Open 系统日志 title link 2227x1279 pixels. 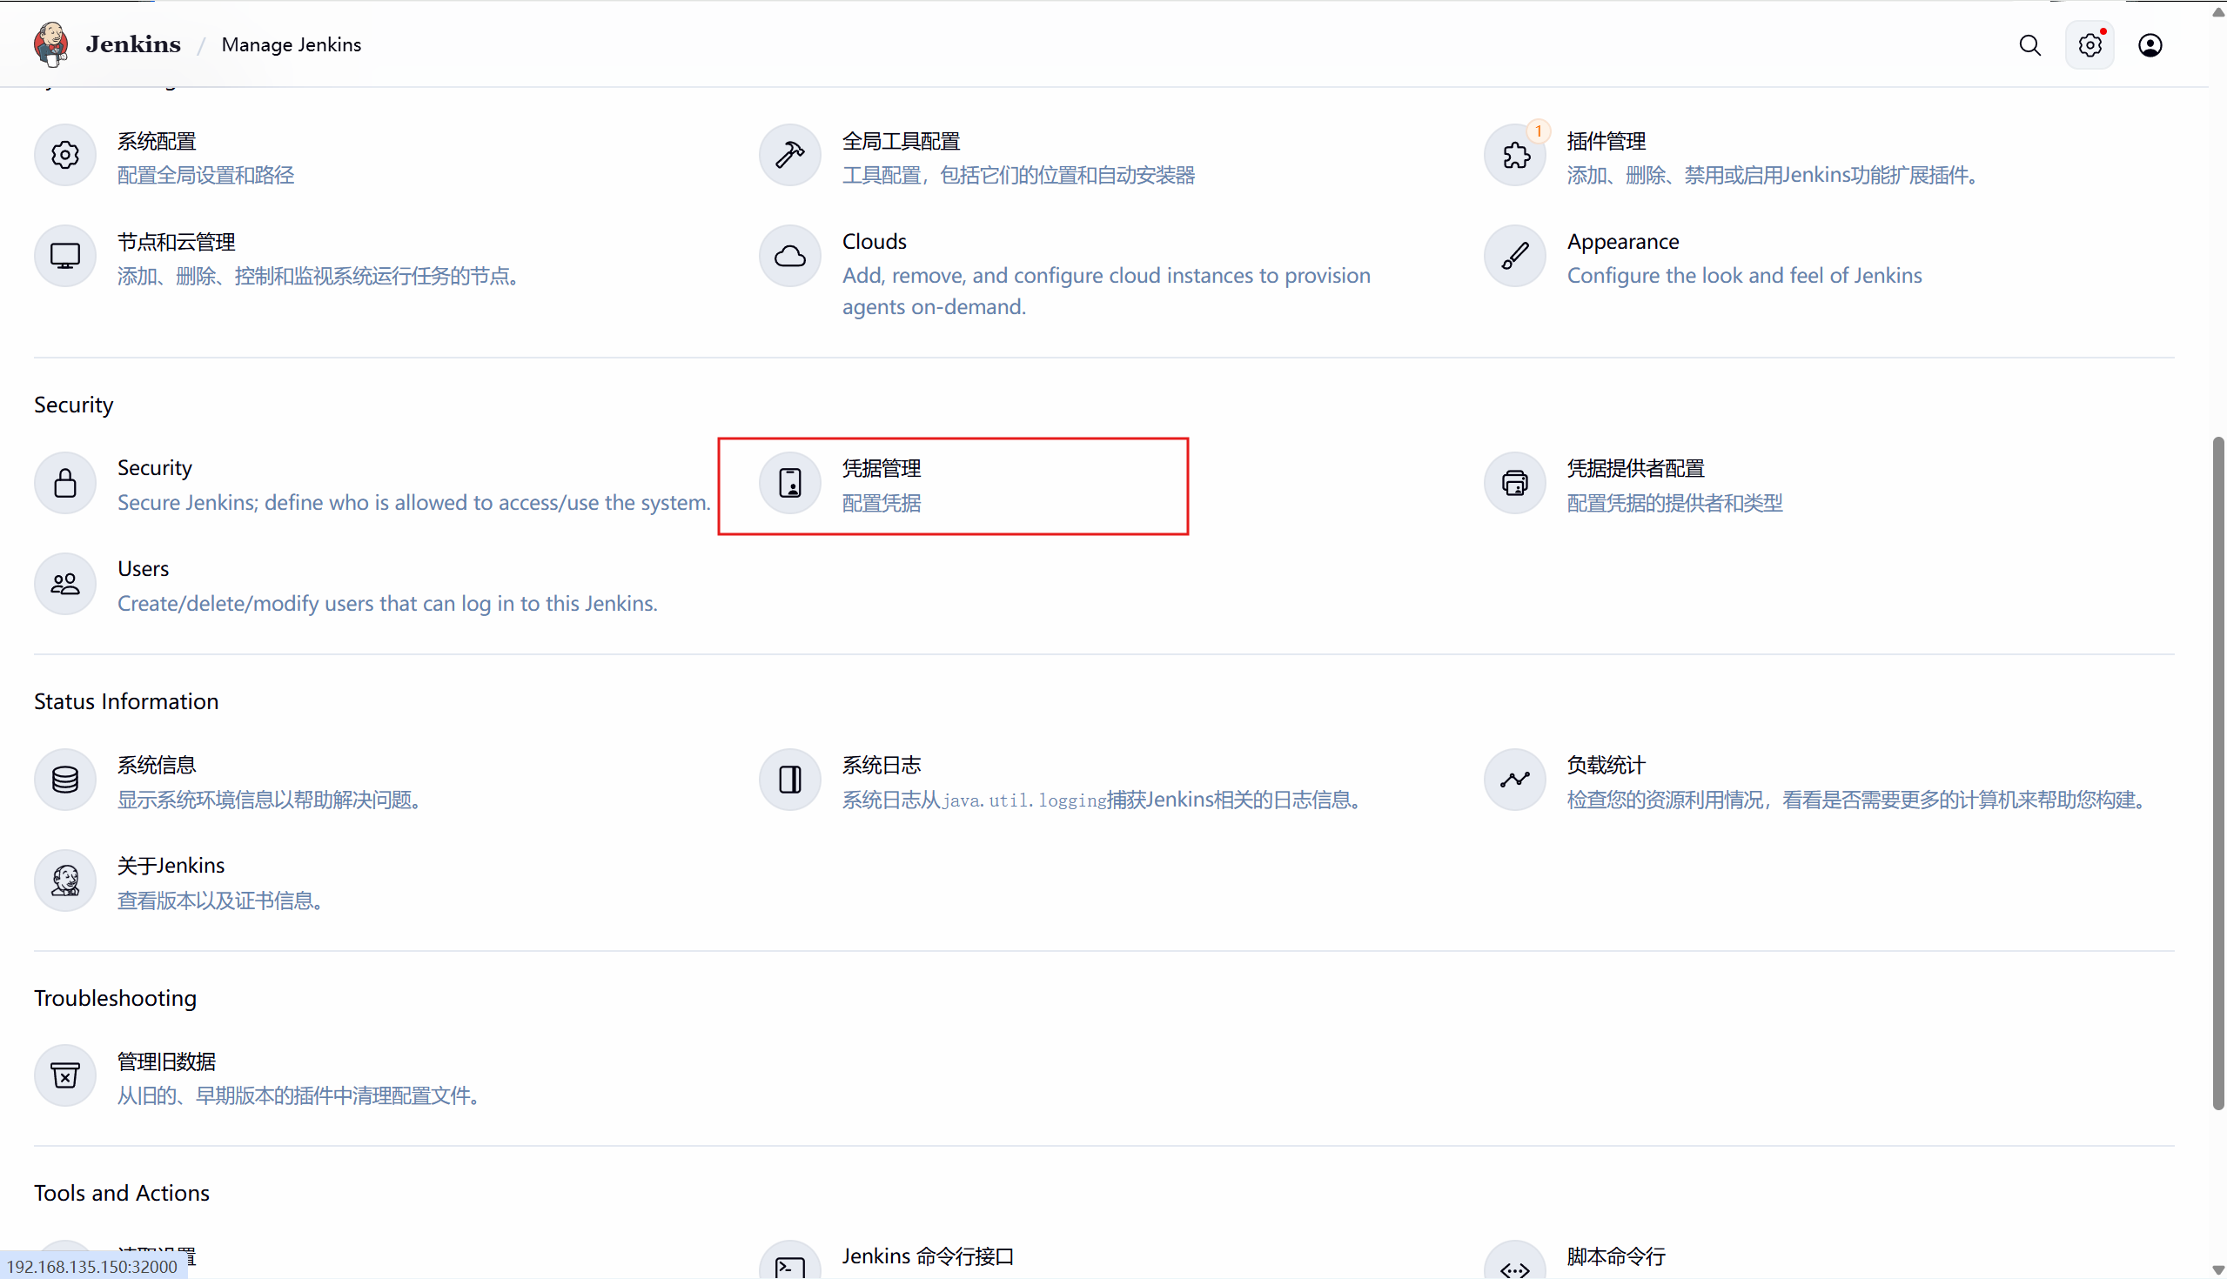[881, 765]
